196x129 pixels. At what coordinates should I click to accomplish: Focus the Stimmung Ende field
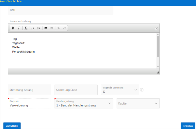pos(76,90)
